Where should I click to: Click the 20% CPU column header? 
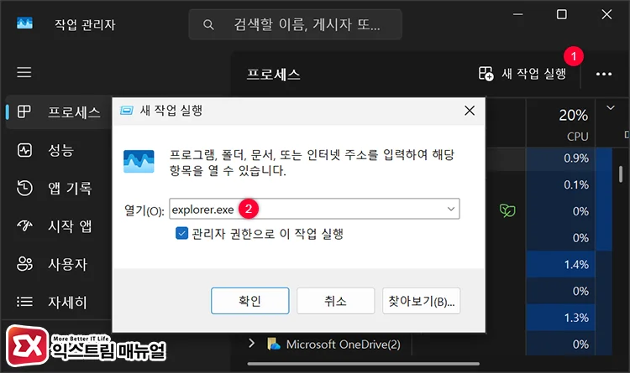pyautogui.click(x=560, y=123)
